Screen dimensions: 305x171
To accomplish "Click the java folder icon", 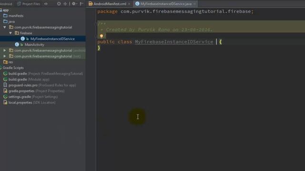I will pos(5,21).
